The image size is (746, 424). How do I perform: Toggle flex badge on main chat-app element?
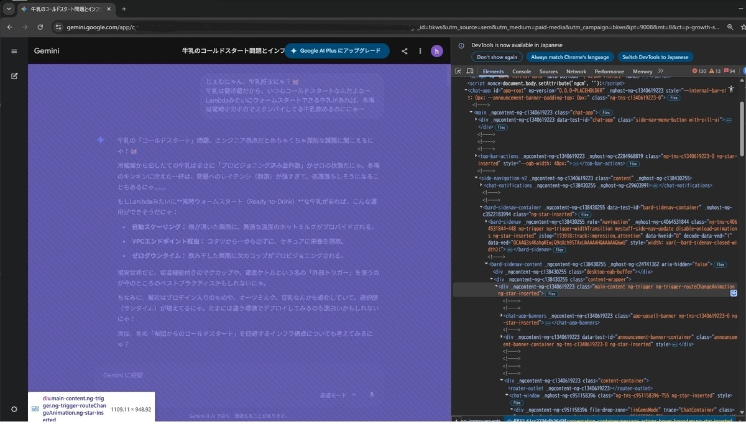pos(606,113)
